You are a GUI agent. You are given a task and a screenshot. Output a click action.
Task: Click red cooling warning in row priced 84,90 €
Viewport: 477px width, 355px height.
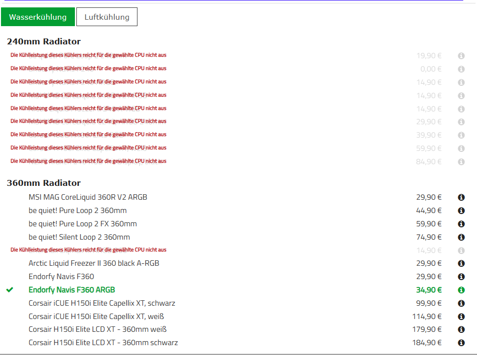click(x=89, y=161)
